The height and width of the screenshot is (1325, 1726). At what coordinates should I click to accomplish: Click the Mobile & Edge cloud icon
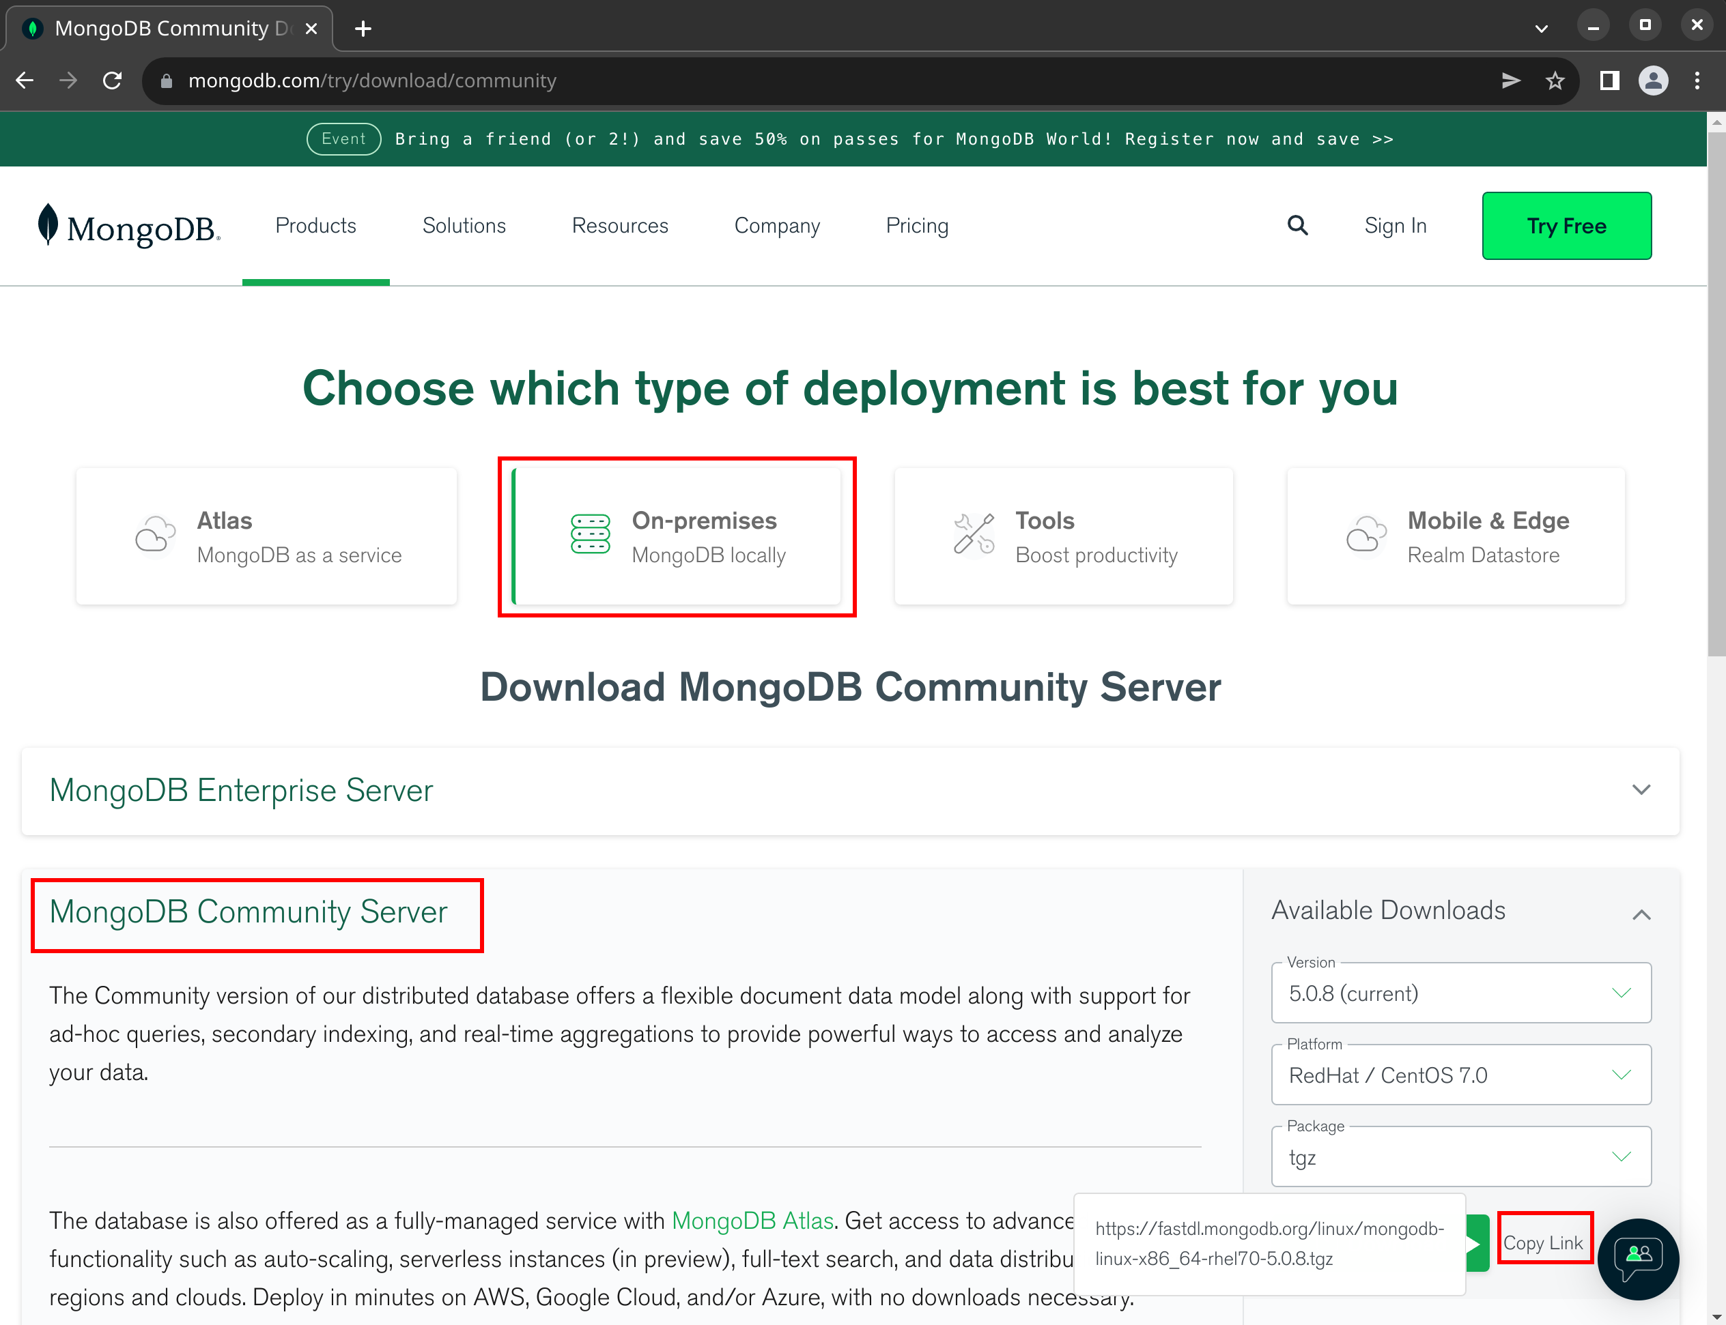[x=1367, y=536]
